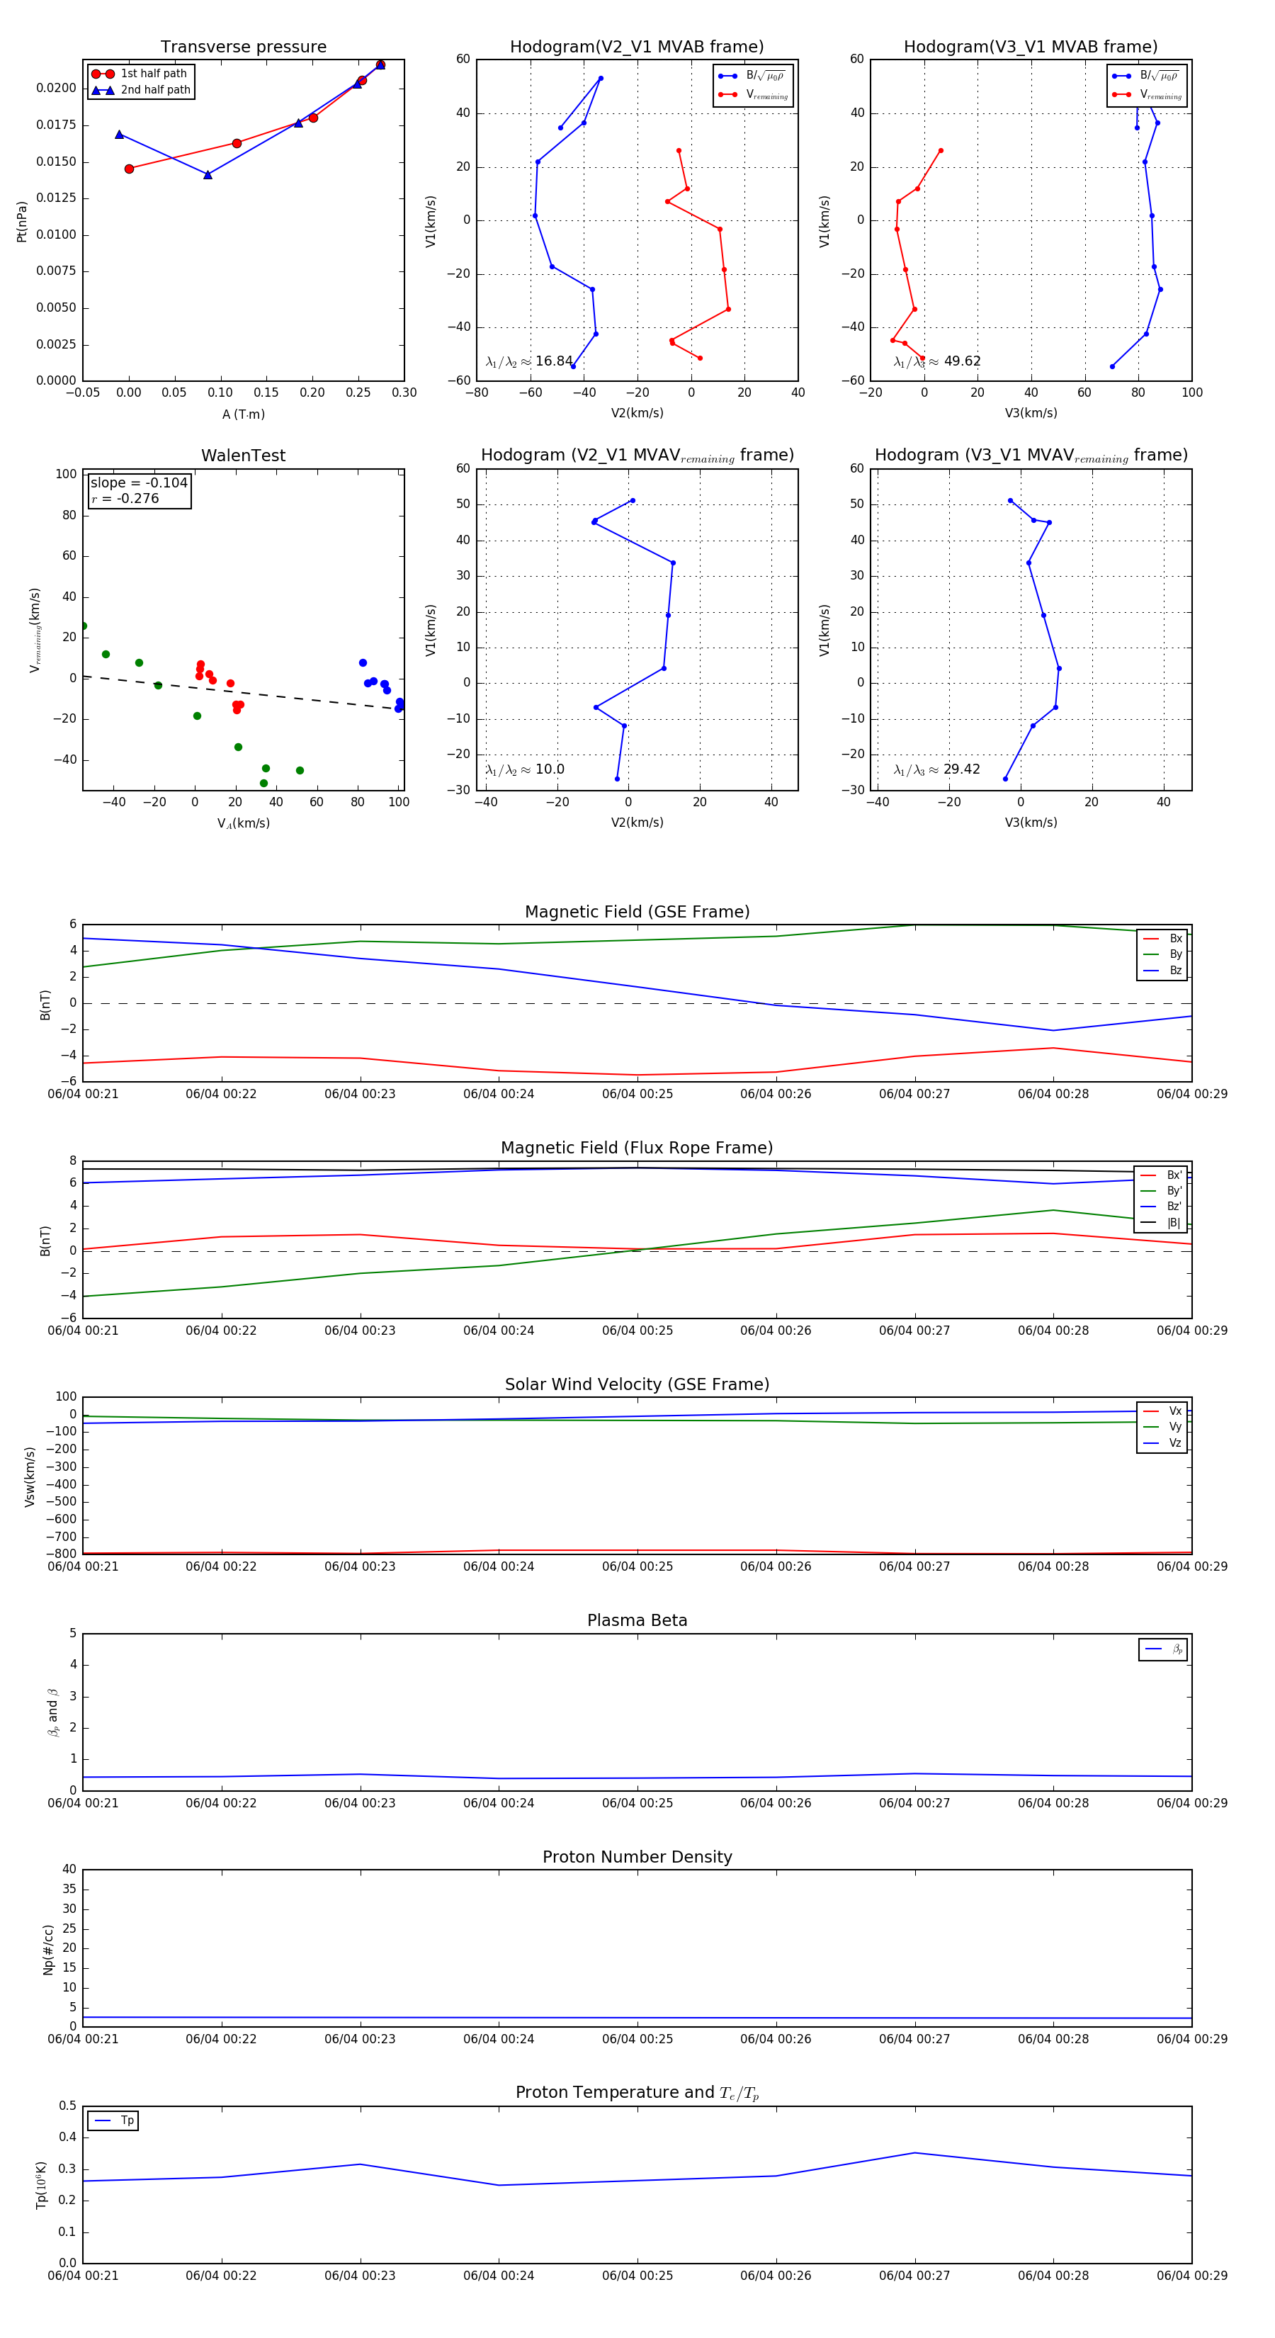Click the 'Proton Temperature and Te/Tp' title
This screenshot has width=1275, height=2338.
pyautogui.click(x=637, y=2093)
